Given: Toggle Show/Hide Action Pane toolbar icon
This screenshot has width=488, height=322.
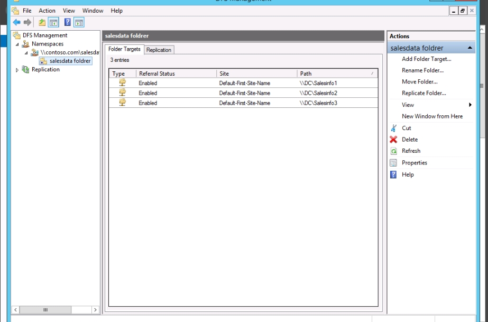Looking at the screenshot, I should point(79,22).
